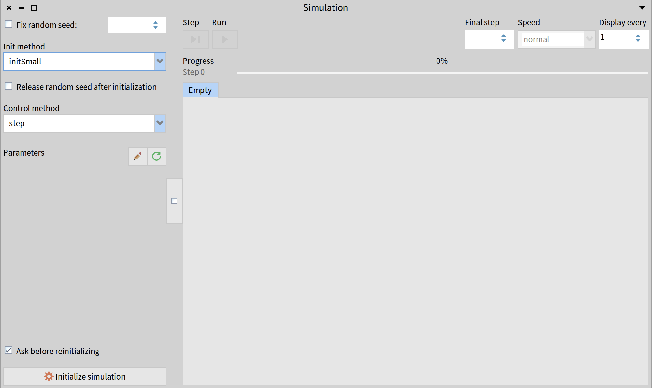
Task: Toggle Release random seed after initialization
Action: tap(9, 86)
